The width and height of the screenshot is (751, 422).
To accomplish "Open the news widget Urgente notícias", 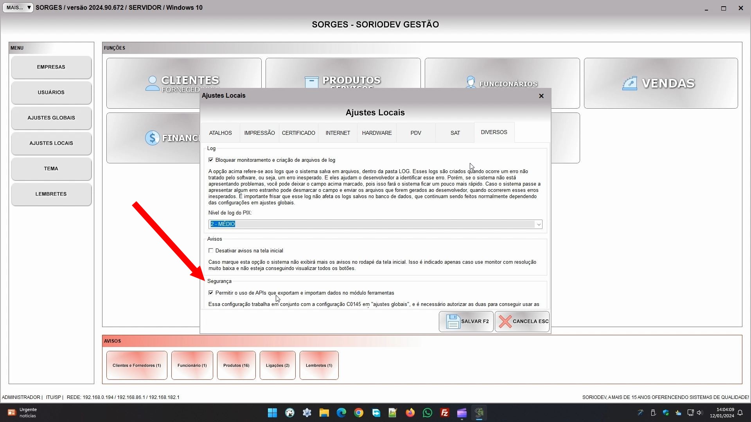I will coord(23,413).
